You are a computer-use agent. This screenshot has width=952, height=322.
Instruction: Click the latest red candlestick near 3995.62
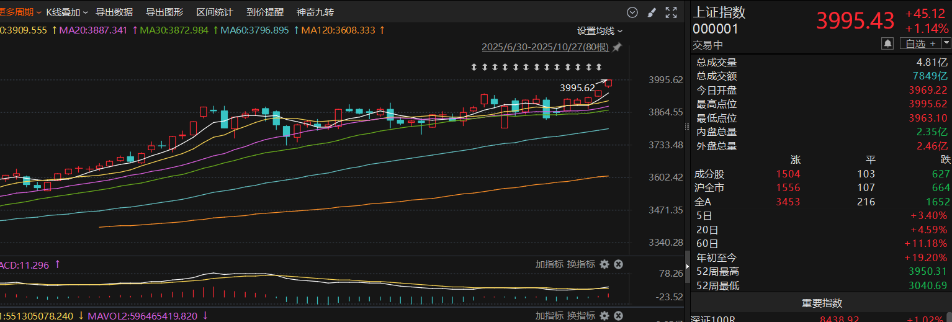tap(609, 83)
